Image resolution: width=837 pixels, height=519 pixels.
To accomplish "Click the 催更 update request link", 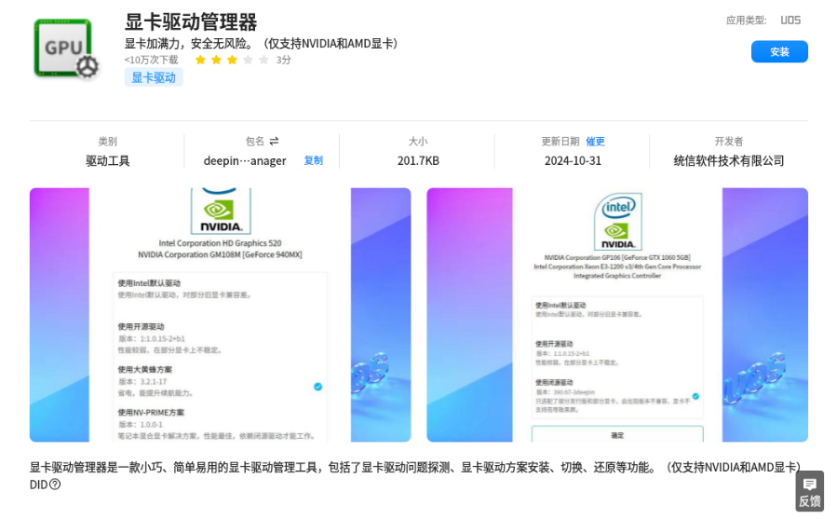I will (595, 141).
